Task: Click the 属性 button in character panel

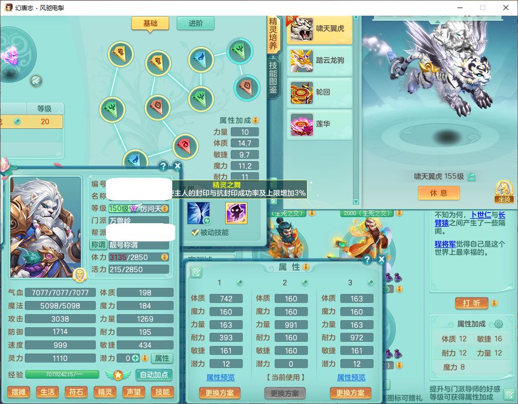Action: coord(162,358)
